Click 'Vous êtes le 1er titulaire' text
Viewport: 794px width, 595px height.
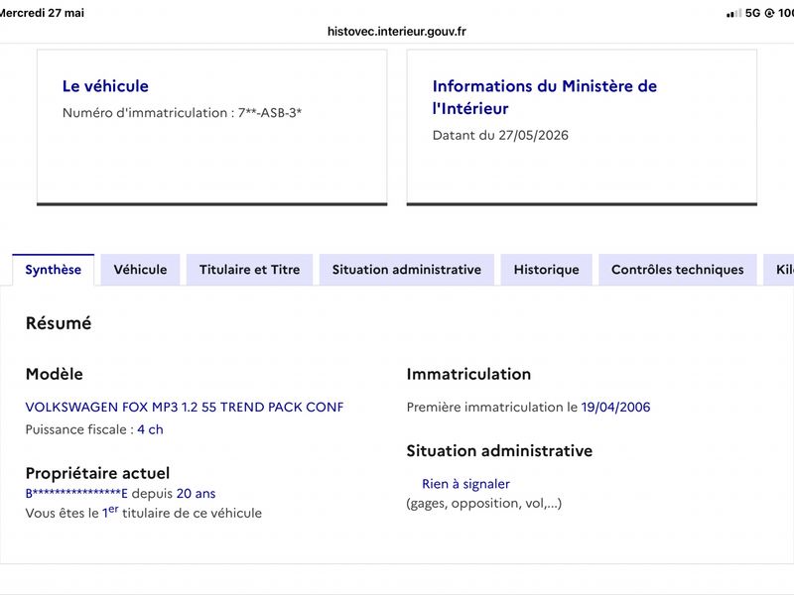[144, 513]
